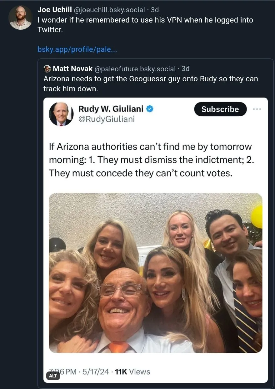Click the blue verified checkmark badge
275x389 pixels.
coord(150,109)
